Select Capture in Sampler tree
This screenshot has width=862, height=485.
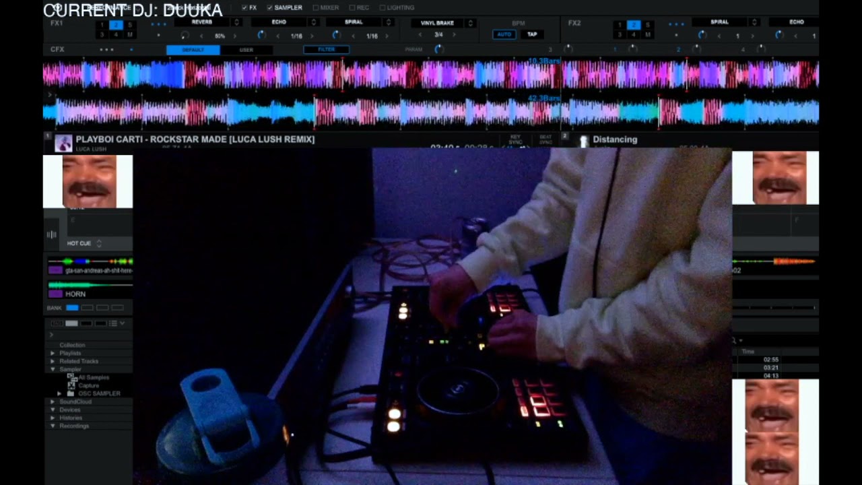89,385
